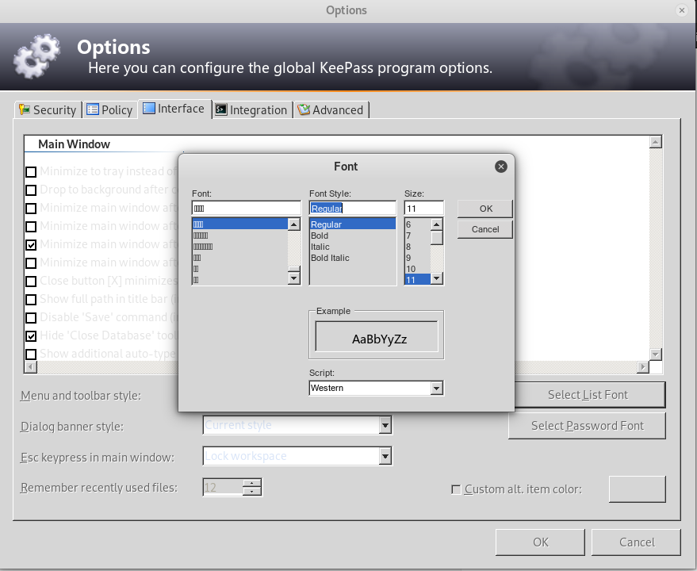Switch to the Security tab

point(48,110)
